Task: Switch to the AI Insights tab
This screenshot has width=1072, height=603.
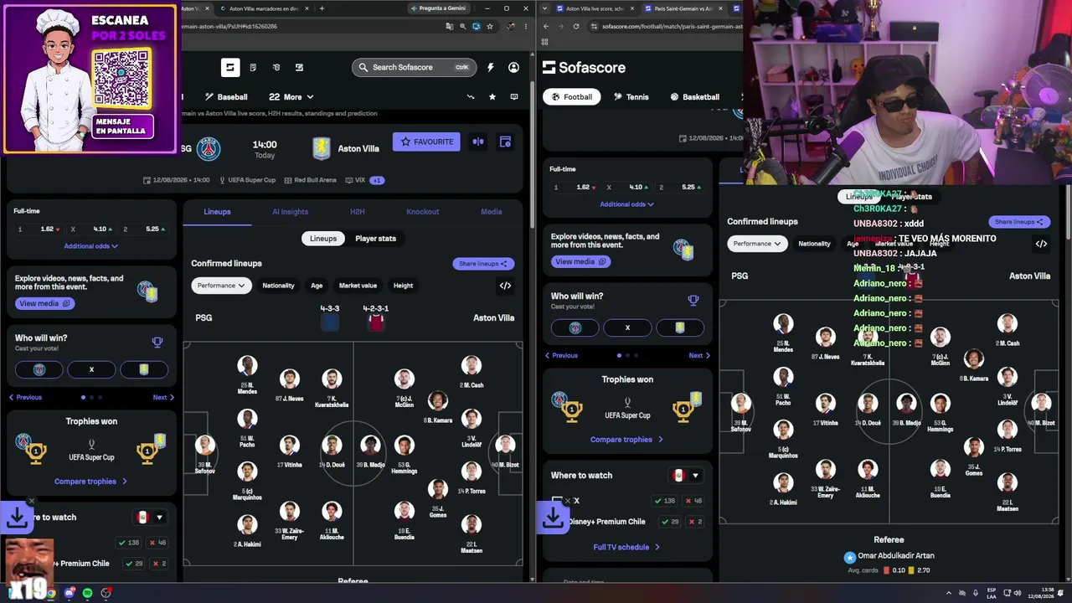Action: point(290,212)
